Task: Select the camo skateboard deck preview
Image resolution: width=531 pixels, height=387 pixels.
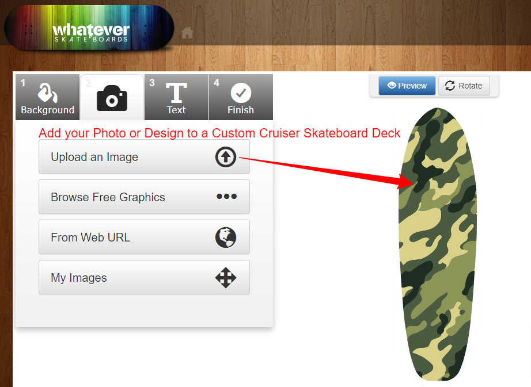Action: point(438,245)
